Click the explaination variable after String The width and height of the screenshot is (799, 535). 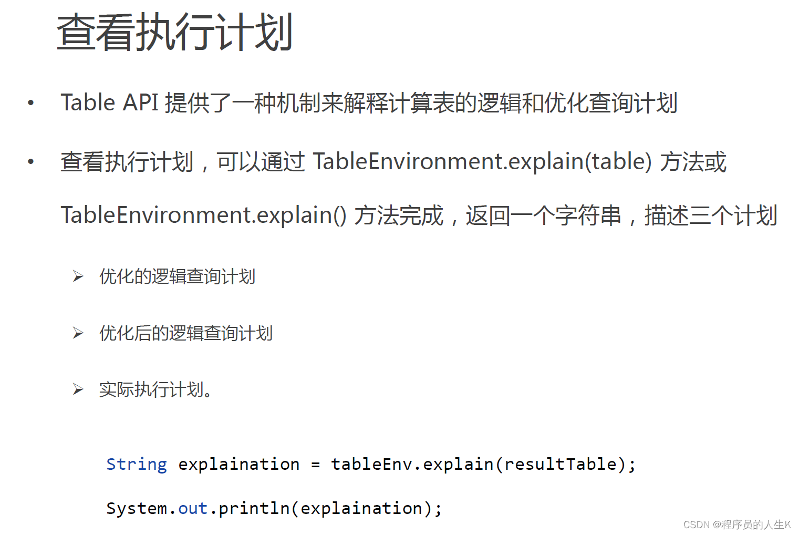239,464
